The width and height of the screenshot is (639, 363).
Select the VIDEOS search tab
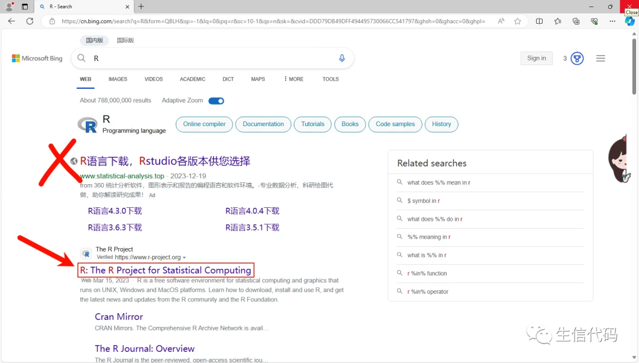point(154,79)
